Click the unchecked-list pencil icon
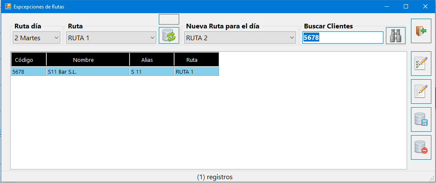This screenshot has width=436, height=183. [421, 91]
